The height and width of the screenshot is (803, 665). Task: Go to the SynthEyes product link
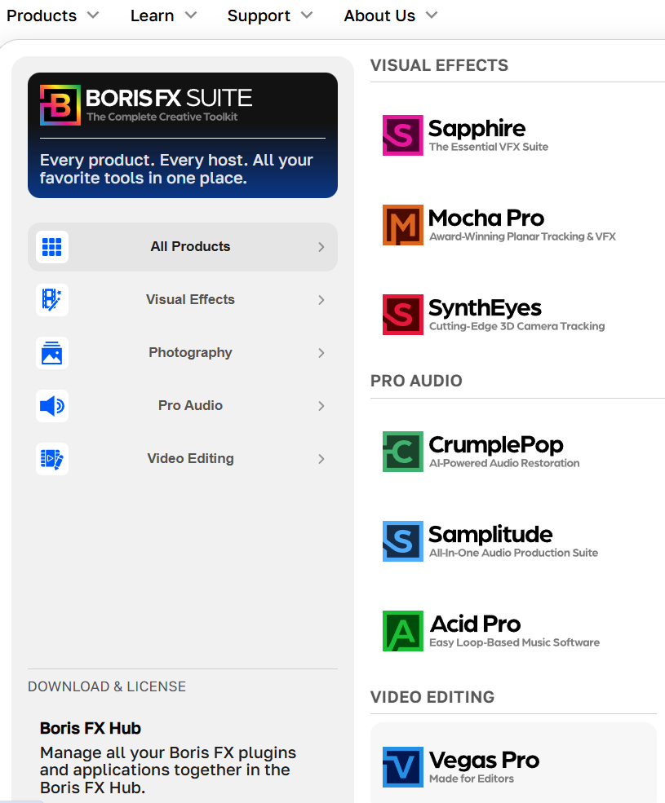tap(494, 315)
